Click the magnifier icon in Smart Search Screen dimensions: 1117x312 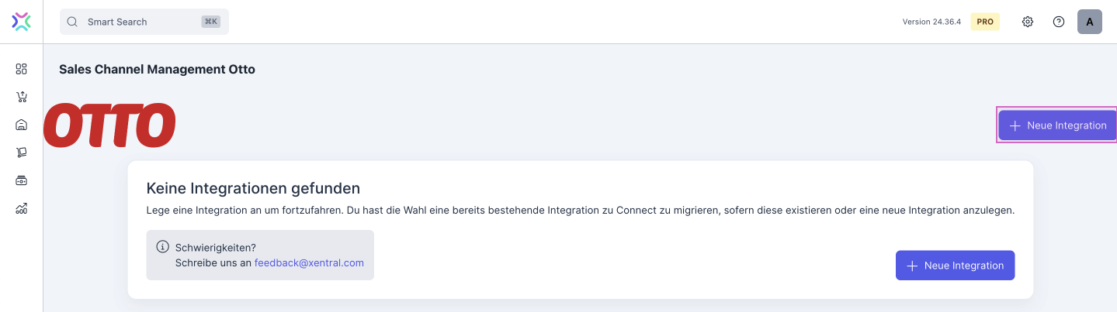click(72, 22)
